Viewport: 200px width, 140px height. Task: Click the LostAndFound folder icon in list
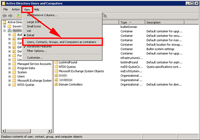click(x=56, y=62)
